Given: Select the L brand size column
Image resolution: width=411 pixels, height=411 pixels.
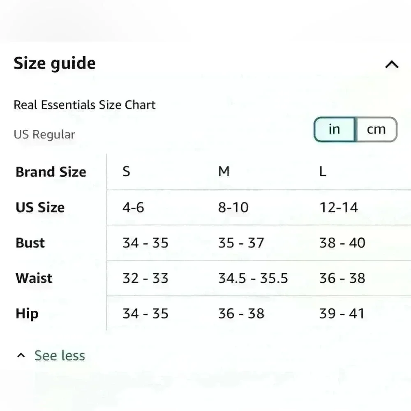Looking at the screenshot, I should pos(323,172).
